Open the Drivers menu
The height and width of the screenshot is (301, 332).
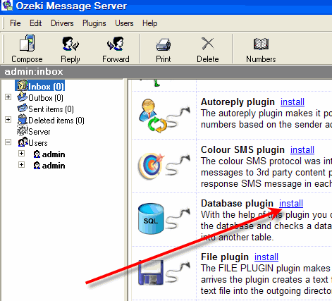(62, 23)
